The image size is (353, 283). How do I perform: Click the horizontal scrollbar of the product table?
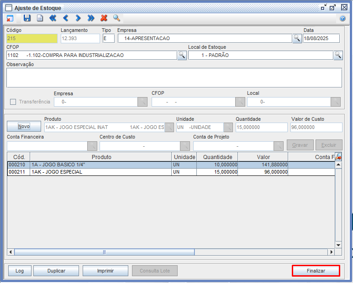104,252
